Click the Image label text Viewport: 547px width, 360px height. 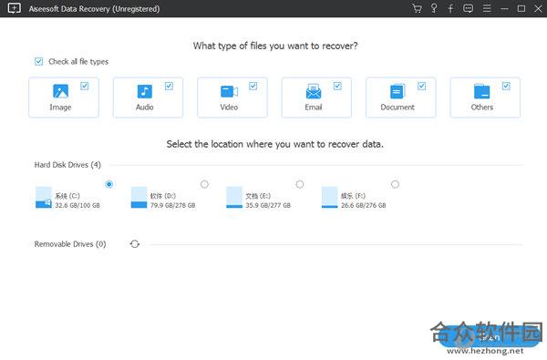coord(60,108)
